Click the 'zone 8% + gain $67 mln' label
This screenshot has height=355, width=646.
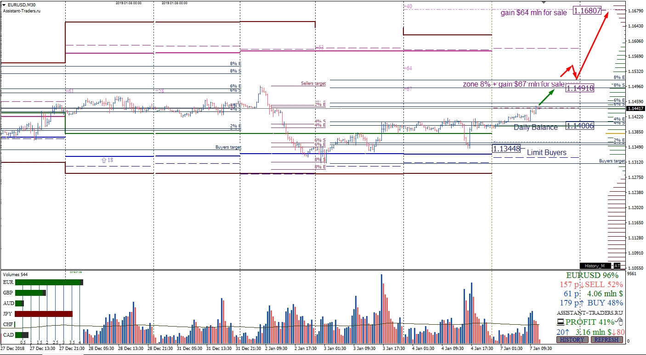(x=514, y=84)
